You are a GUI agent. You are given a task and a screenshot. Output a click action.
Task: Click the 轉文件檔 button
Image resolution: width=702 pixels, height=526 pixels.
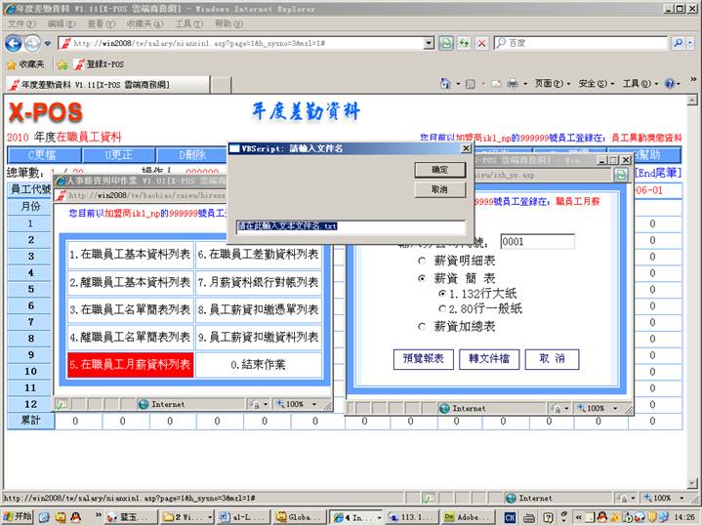(489, 358)
